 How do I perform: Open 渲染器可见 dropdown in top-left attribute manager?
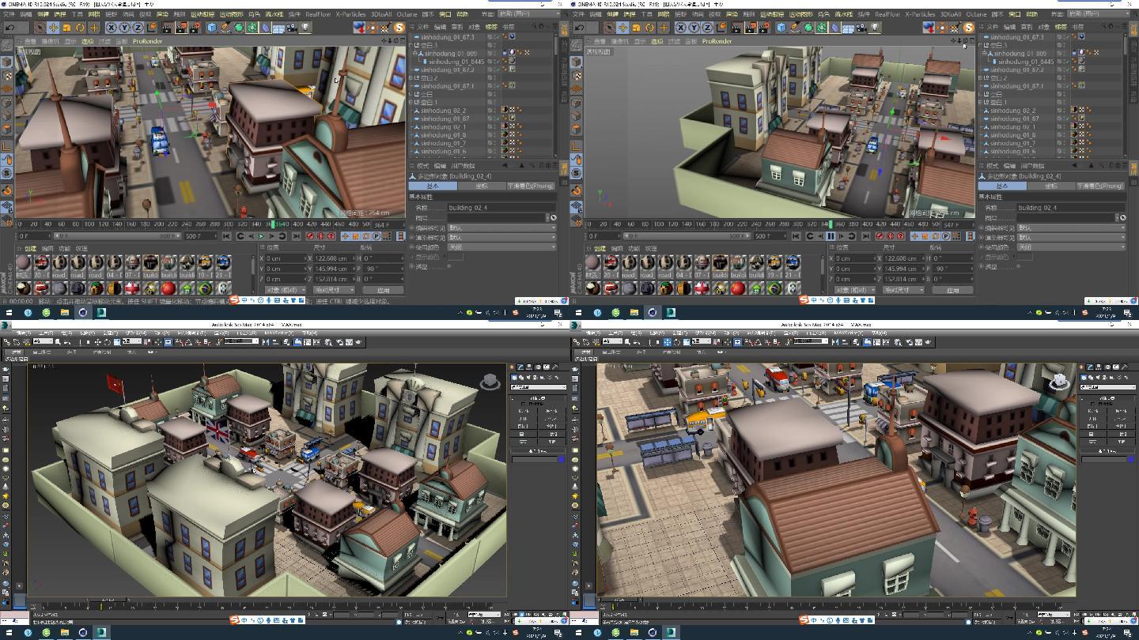pos(502,237)
